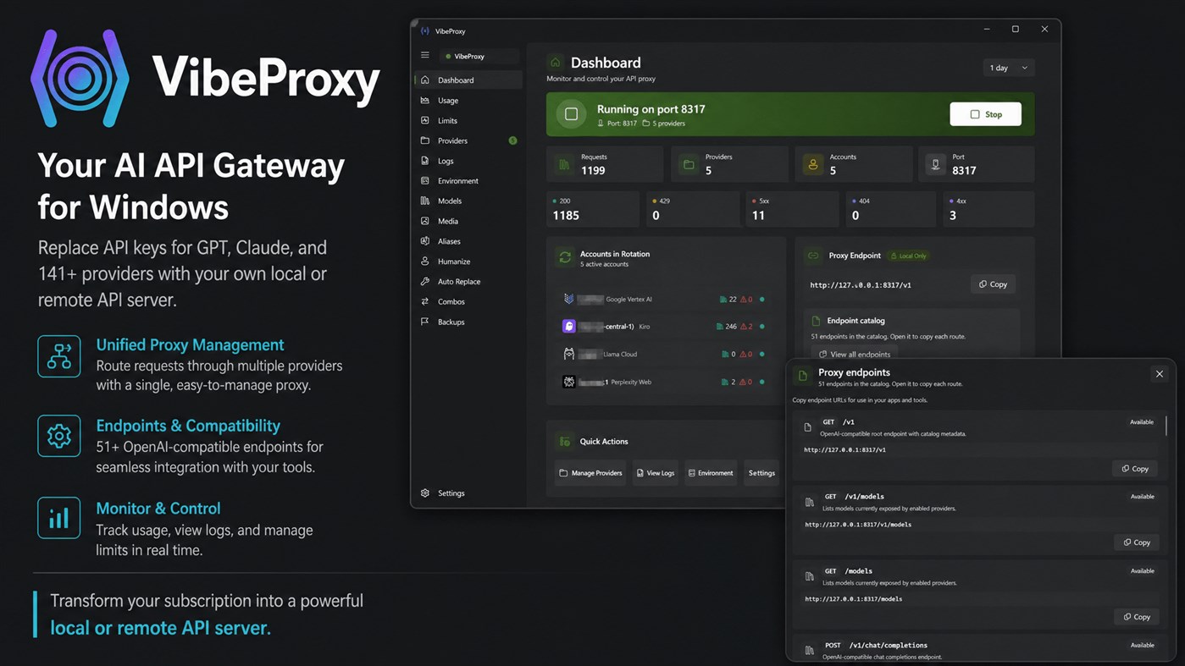Click the Settings gear icon in sidebar
This screenshot has width=1185, height=666.
tap(425, 493)
